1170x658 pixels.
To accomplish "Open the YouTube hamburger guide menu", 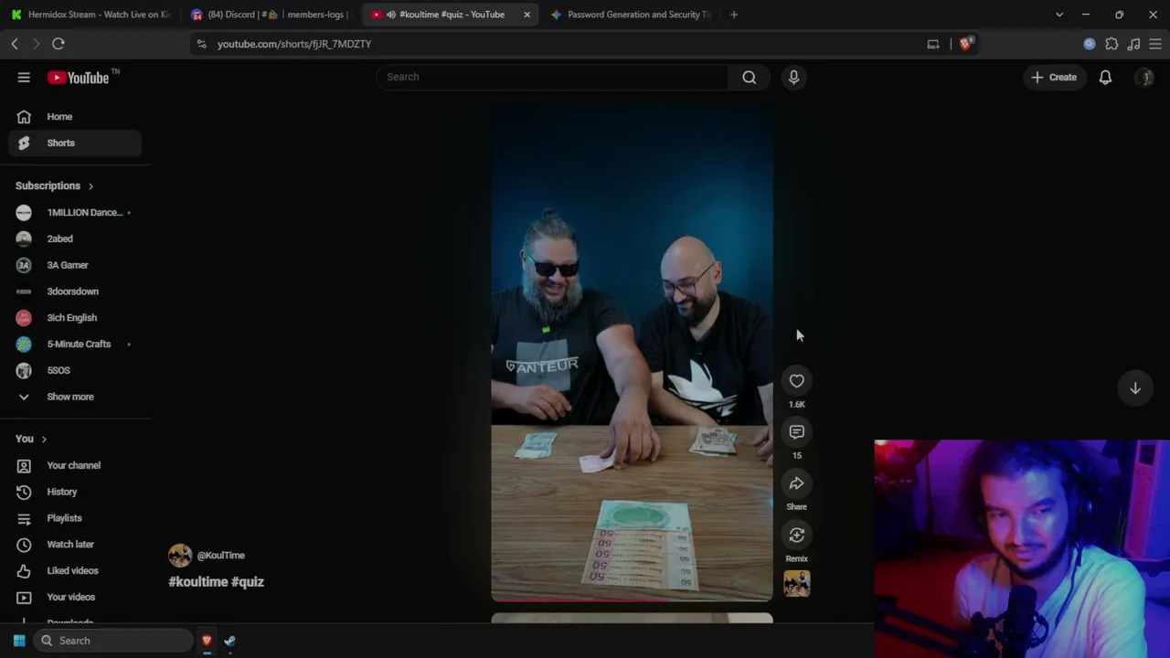I will tap(24, 78).
